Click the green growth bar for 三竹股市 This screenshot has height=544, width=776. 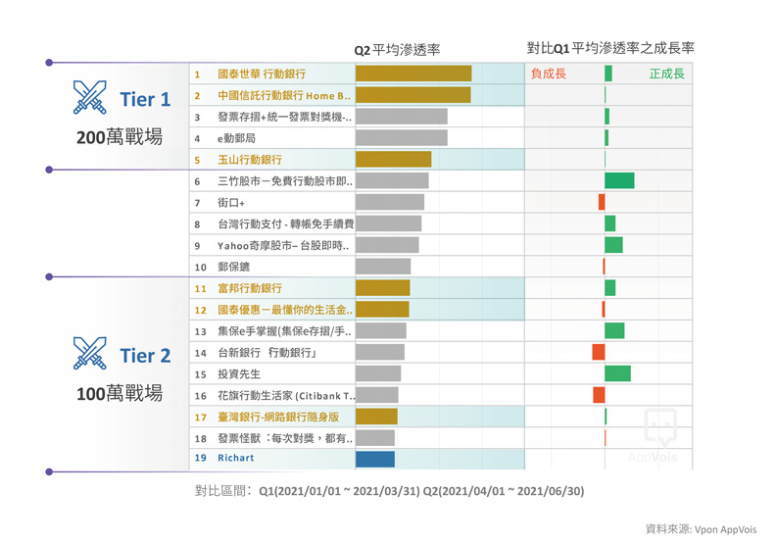(619, 180)
